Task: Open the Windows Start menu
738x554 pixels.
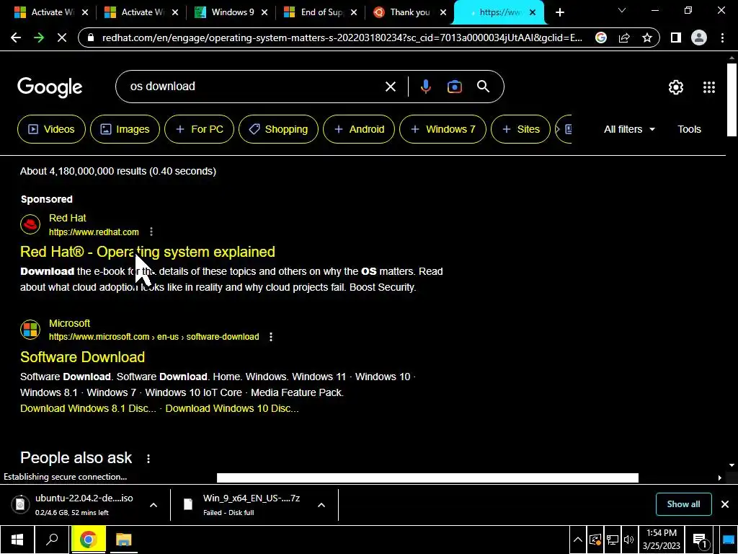Action: click(17, 540)
